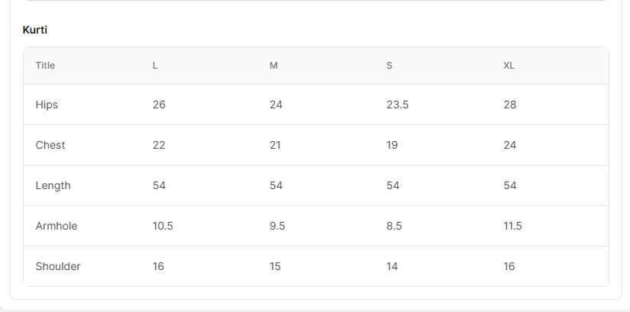Image resolution: width=630 pixels, height=312 pixels.
Task: Select the Length value under the M column
Action: (x=276, y=185)
